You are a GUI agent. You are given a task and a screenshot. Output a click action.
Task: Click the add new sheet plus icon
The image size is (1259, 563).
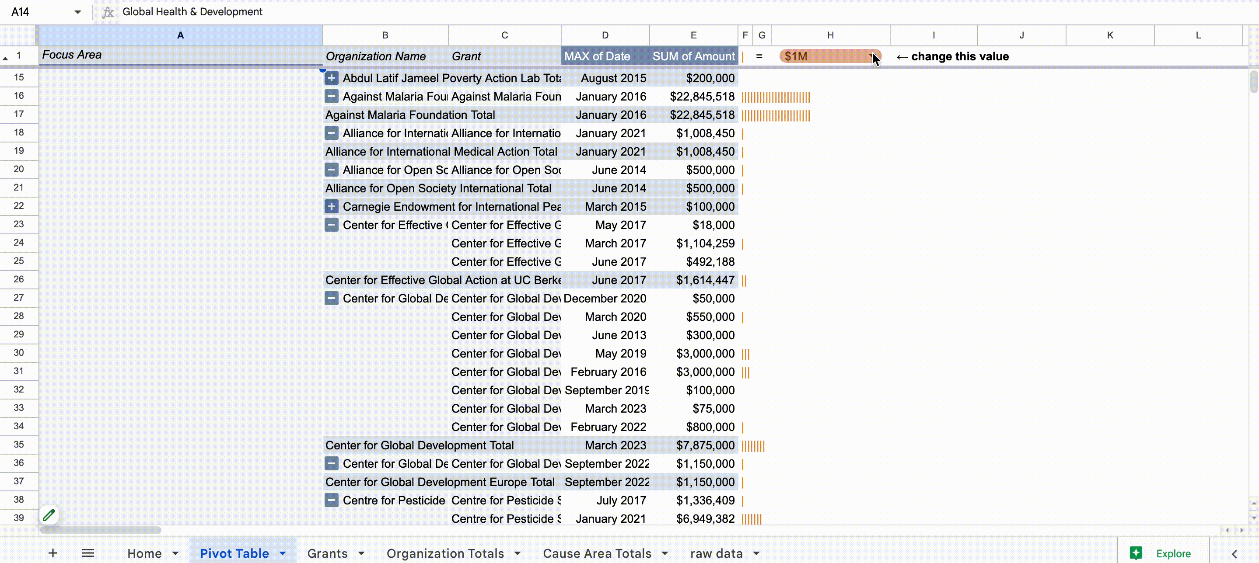53,553
